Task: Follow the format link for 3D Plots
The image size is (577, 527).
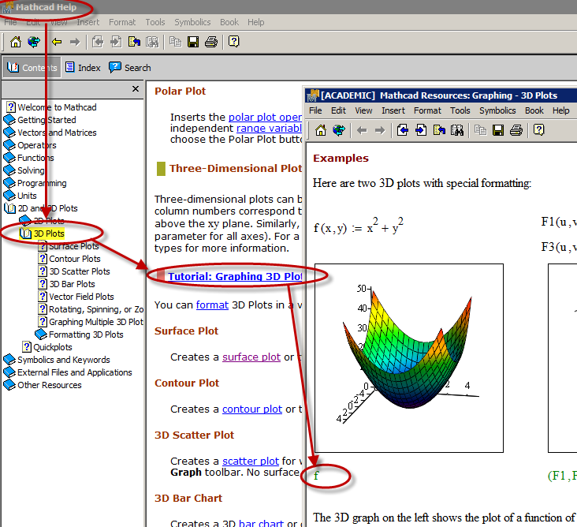Action: [x=212, y=305]
